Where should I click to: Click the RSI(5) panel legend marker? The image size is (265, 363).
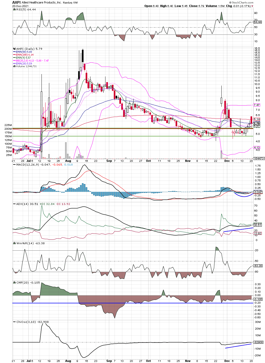point(14,10)
